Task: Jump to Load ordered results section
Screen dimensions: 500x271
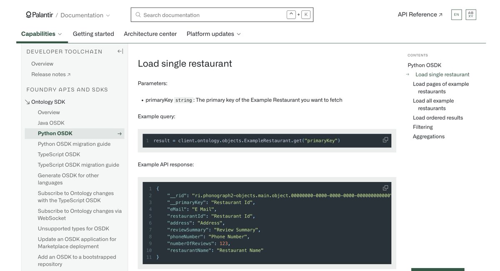Action: 438,118
